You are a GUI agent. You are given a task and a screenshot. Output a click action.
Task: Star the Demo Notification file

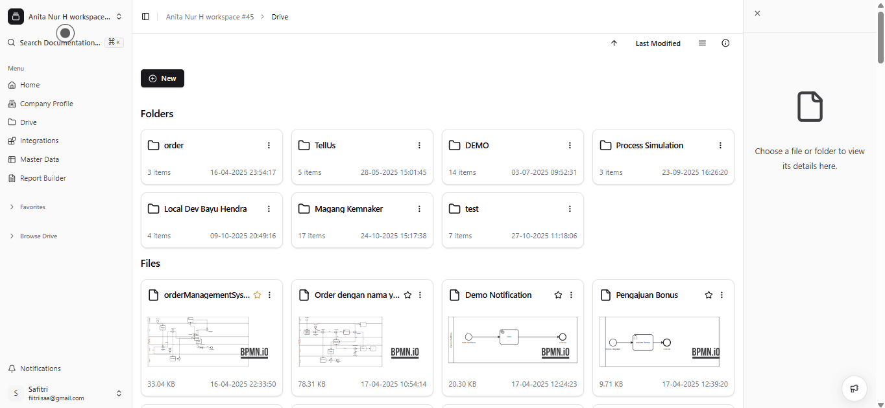coord(558,295)
